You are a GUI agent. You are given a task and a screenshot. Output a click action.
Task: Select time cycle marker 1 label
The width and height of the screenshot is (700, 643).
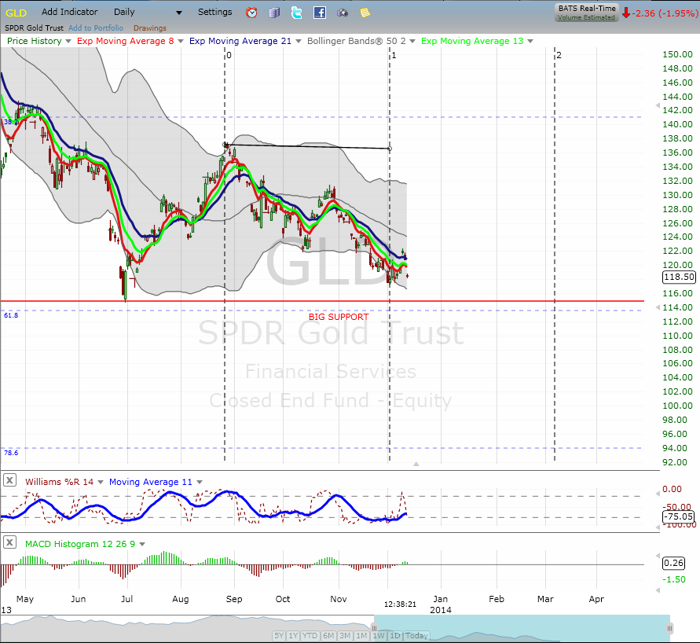[x=394, y=55]
